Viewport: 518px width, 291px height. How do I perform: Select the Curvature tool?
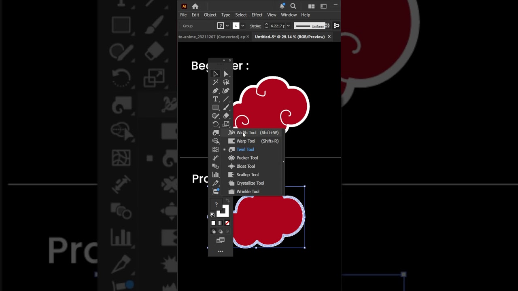pos(226,91)
